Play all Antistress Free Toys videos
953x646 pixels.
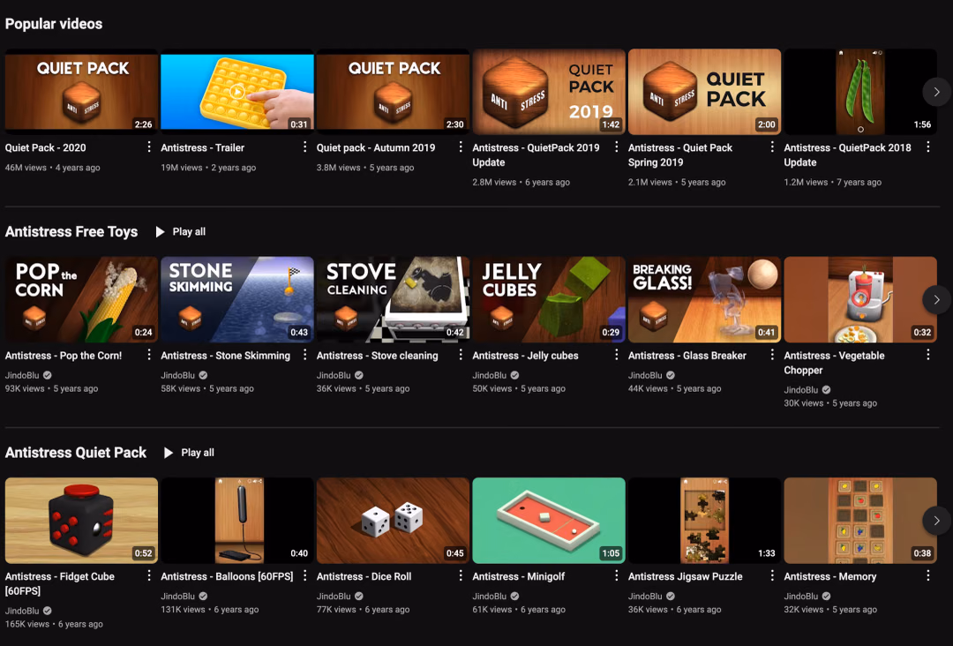(x=181, y=231)
